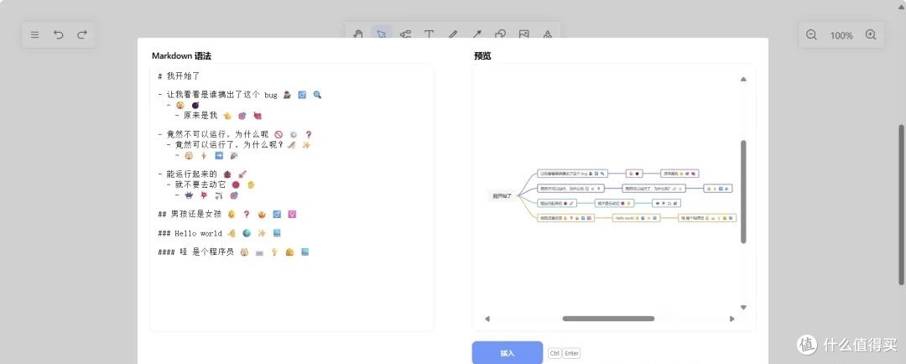Screen dimensions: 906x364
Task: Select the Text tool
Action: [x=430, y=34]
